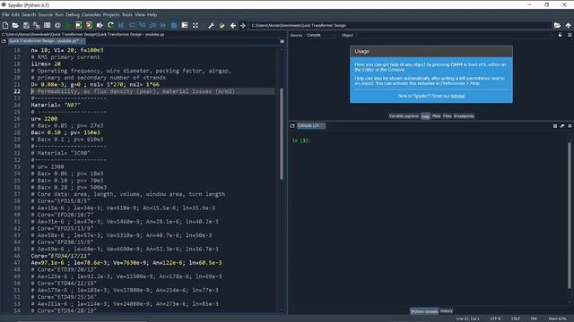Re-run the last script
This screenshot has width=574, height=322.
[x=110, y=25]
